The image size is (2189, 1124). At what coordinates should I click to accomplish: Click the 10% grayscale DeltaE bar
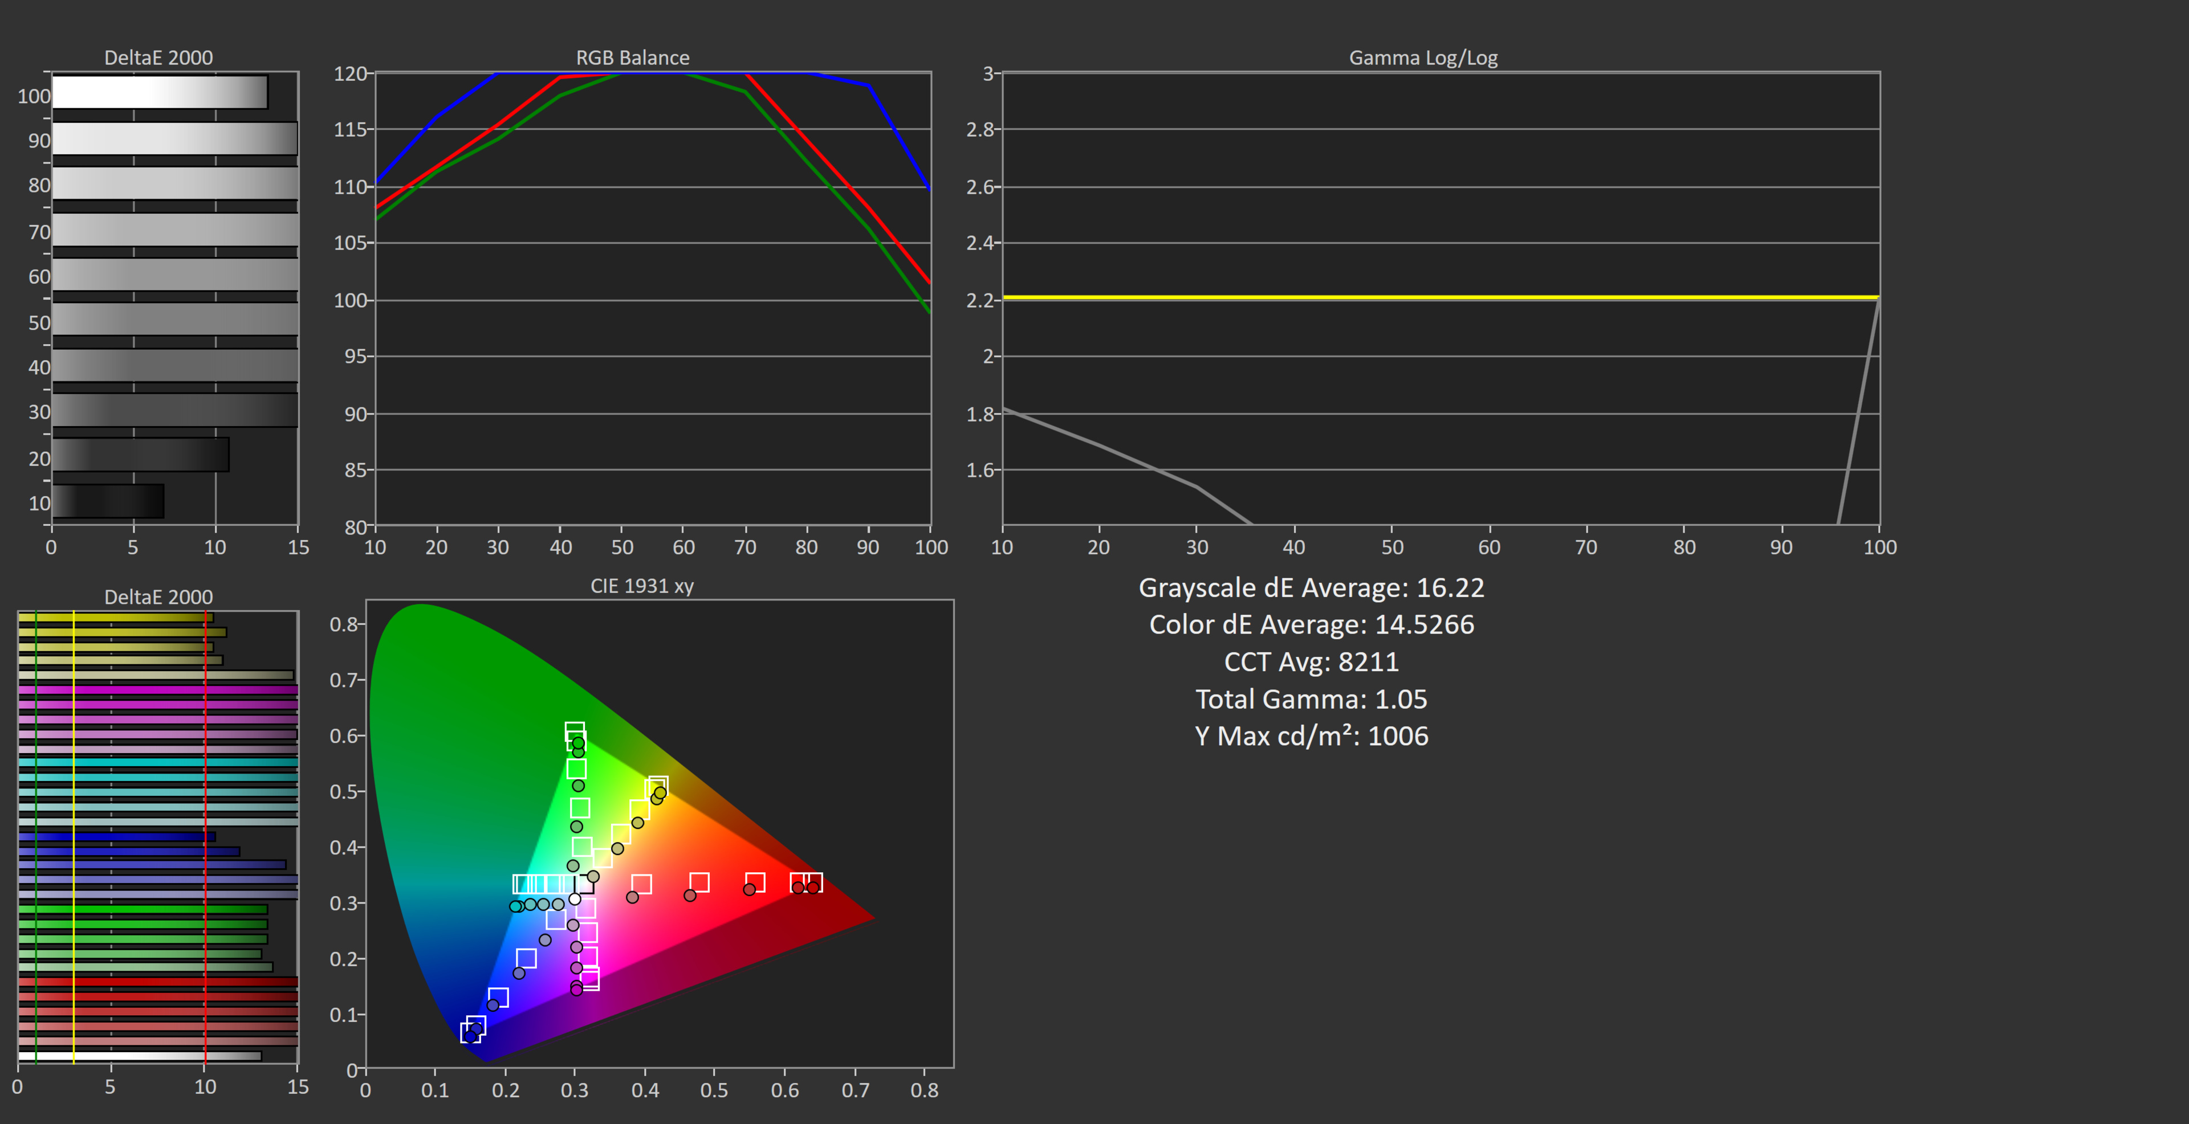pyautogui.click(x=108, y=502)
